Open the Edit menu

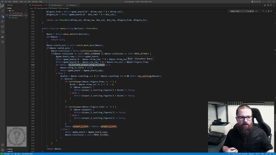9,2
